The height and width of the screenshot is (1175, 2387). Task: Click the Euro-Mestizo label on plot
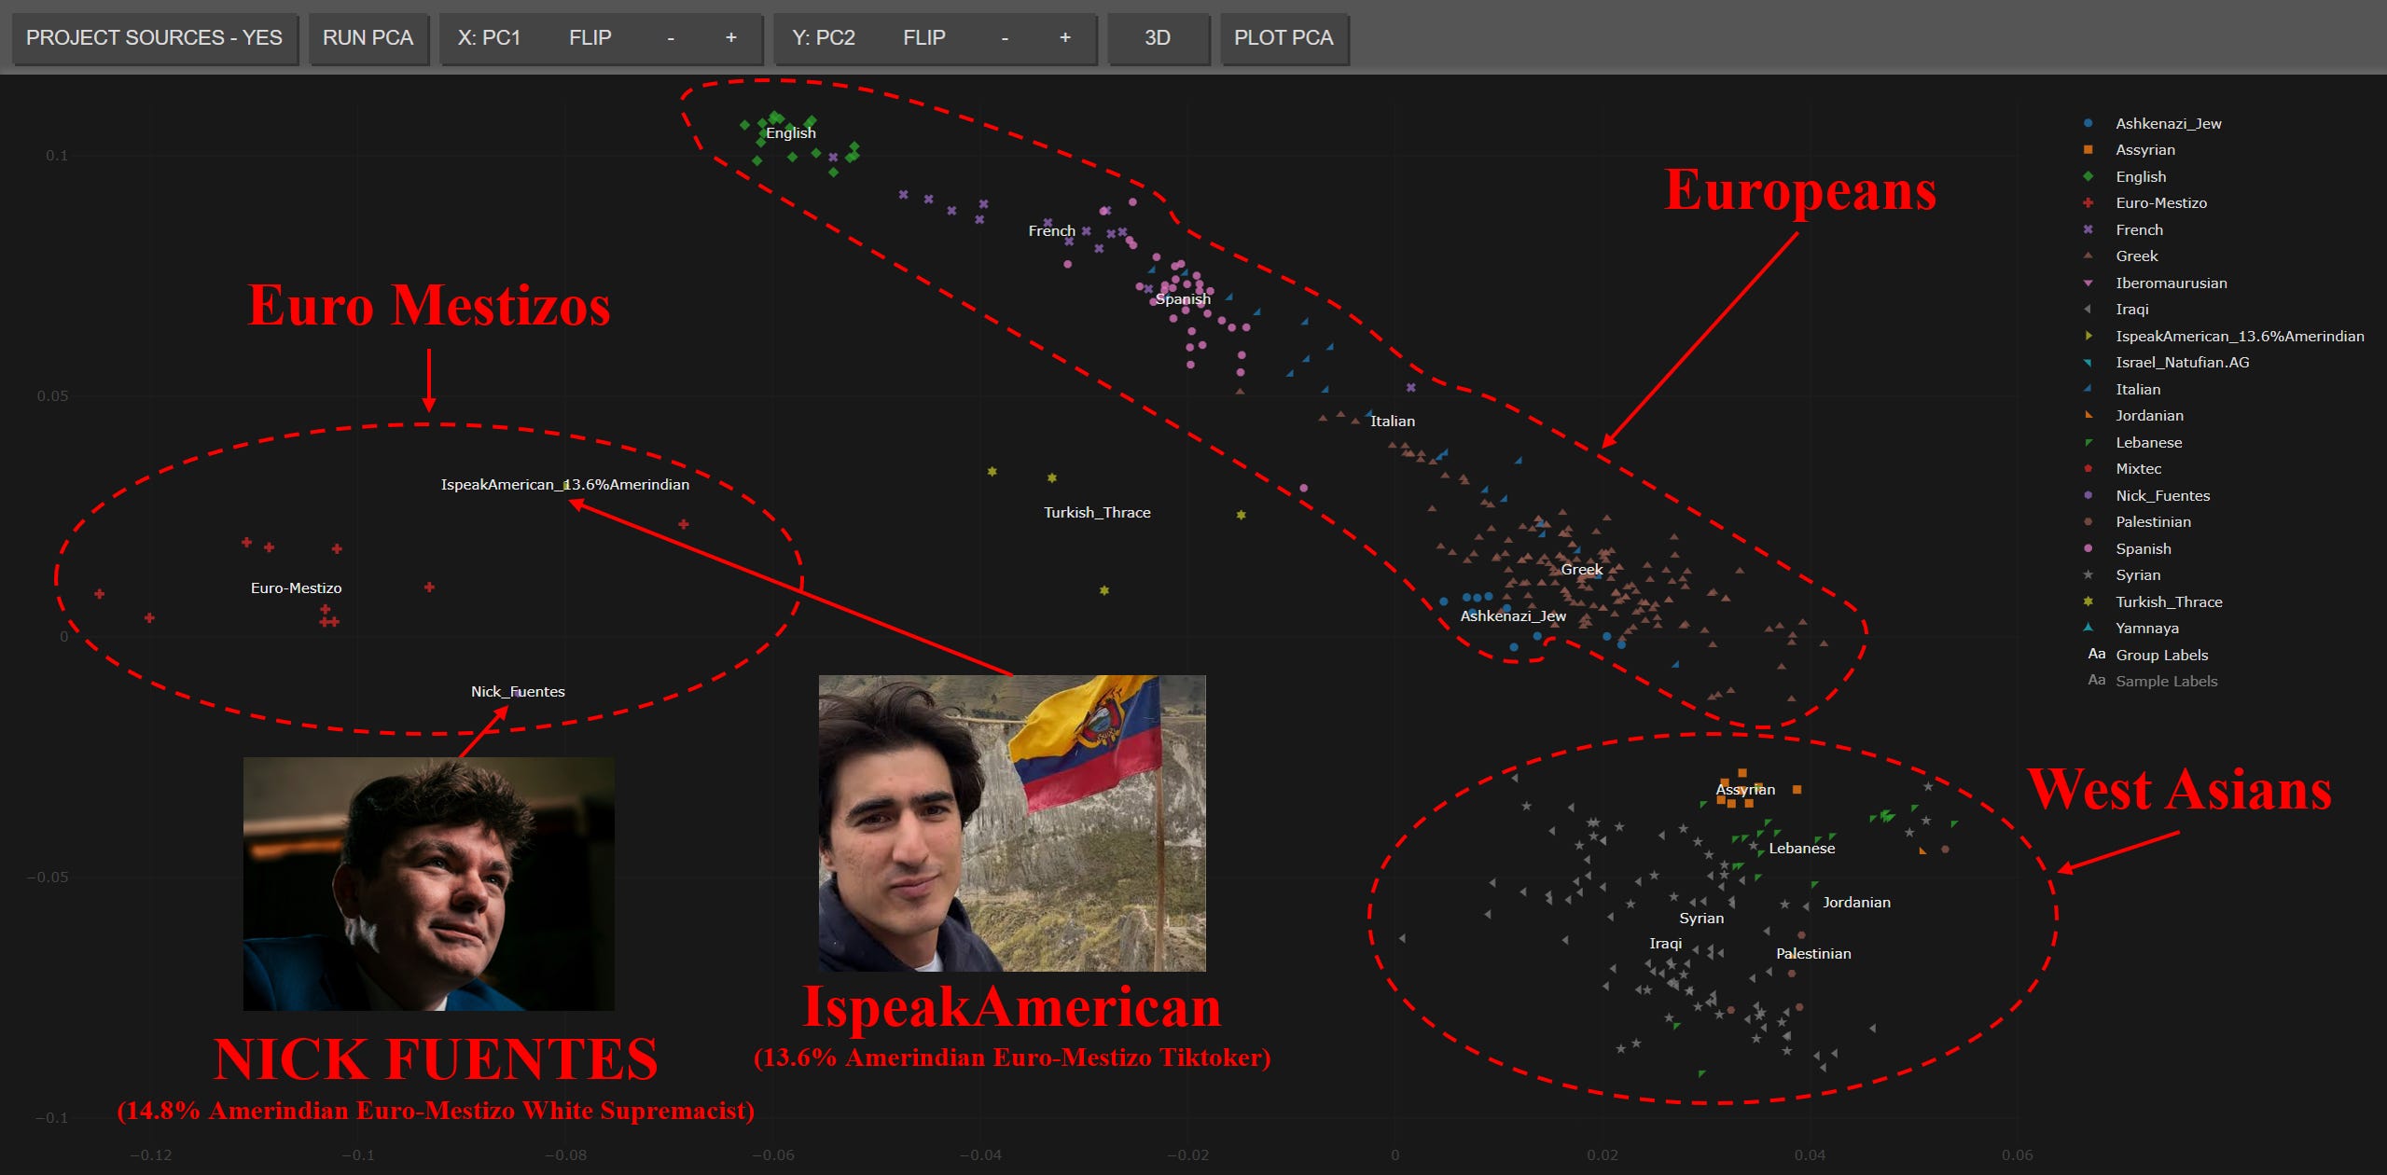[296, 588]
